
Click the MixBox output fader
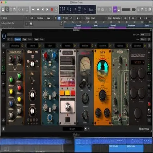pos(149,86)
